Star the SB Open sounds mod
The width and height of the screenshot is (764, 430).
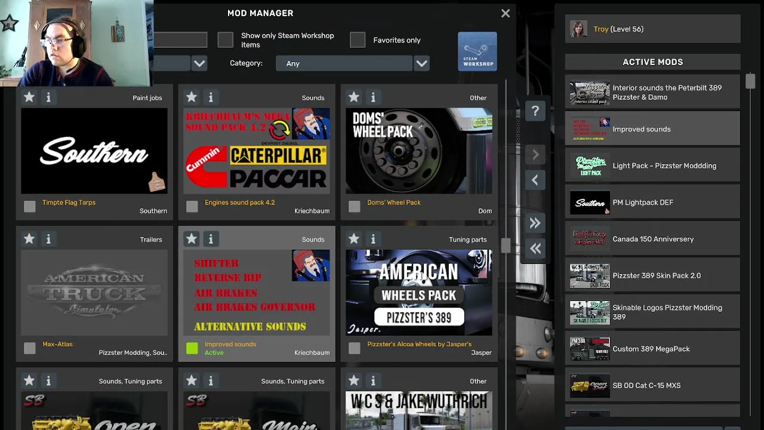(29, 380)
